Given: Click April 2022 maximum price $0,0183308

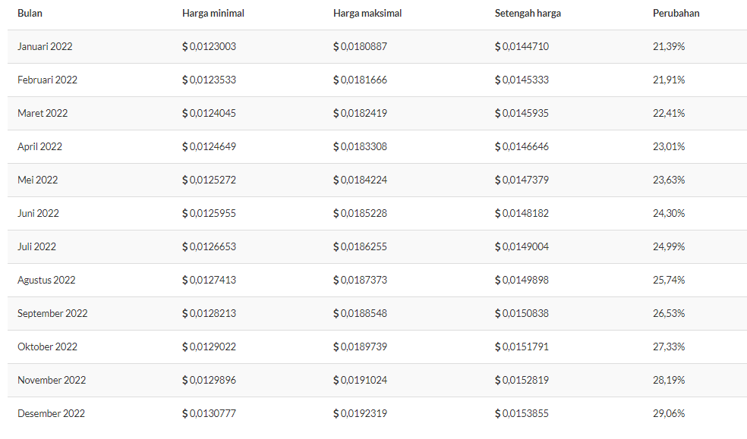Looking at the screenshot, I should pyautogui.click(x=360, y=146).
